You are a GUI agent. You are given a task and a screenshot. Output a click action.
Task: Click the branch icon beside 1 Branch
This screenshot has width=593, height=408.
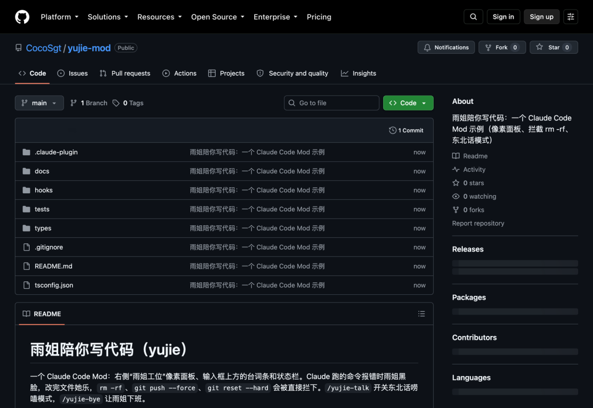[74, 103]
